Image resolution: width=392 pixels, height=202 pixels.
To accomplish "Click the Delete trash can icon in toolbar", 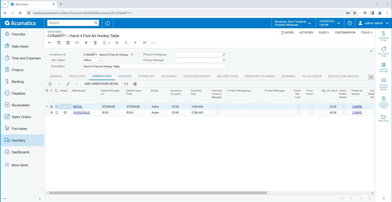I will 95,43.
